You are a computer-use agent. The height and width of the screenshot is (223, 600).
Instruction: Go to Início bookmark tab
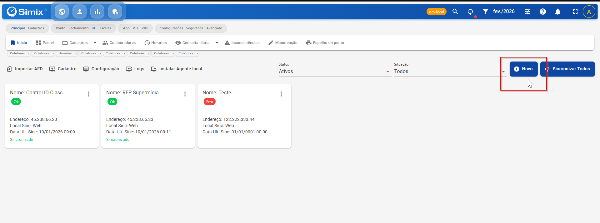click(x=19, y=43)
